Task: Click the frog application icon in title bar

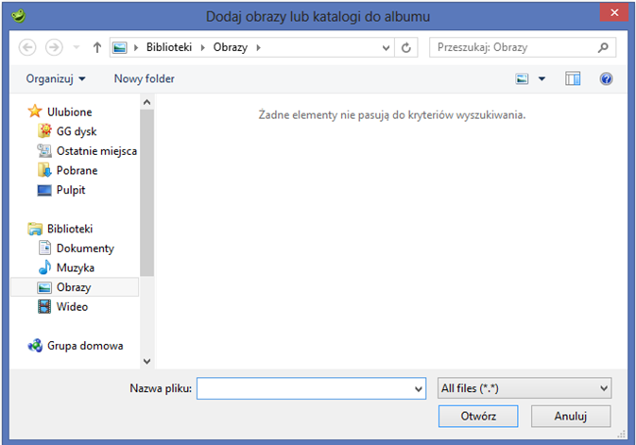Action: pos(18,15)
